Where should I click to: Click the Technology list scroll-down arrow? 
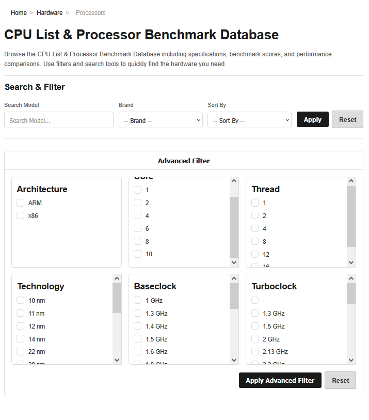(x=117, y=360)
